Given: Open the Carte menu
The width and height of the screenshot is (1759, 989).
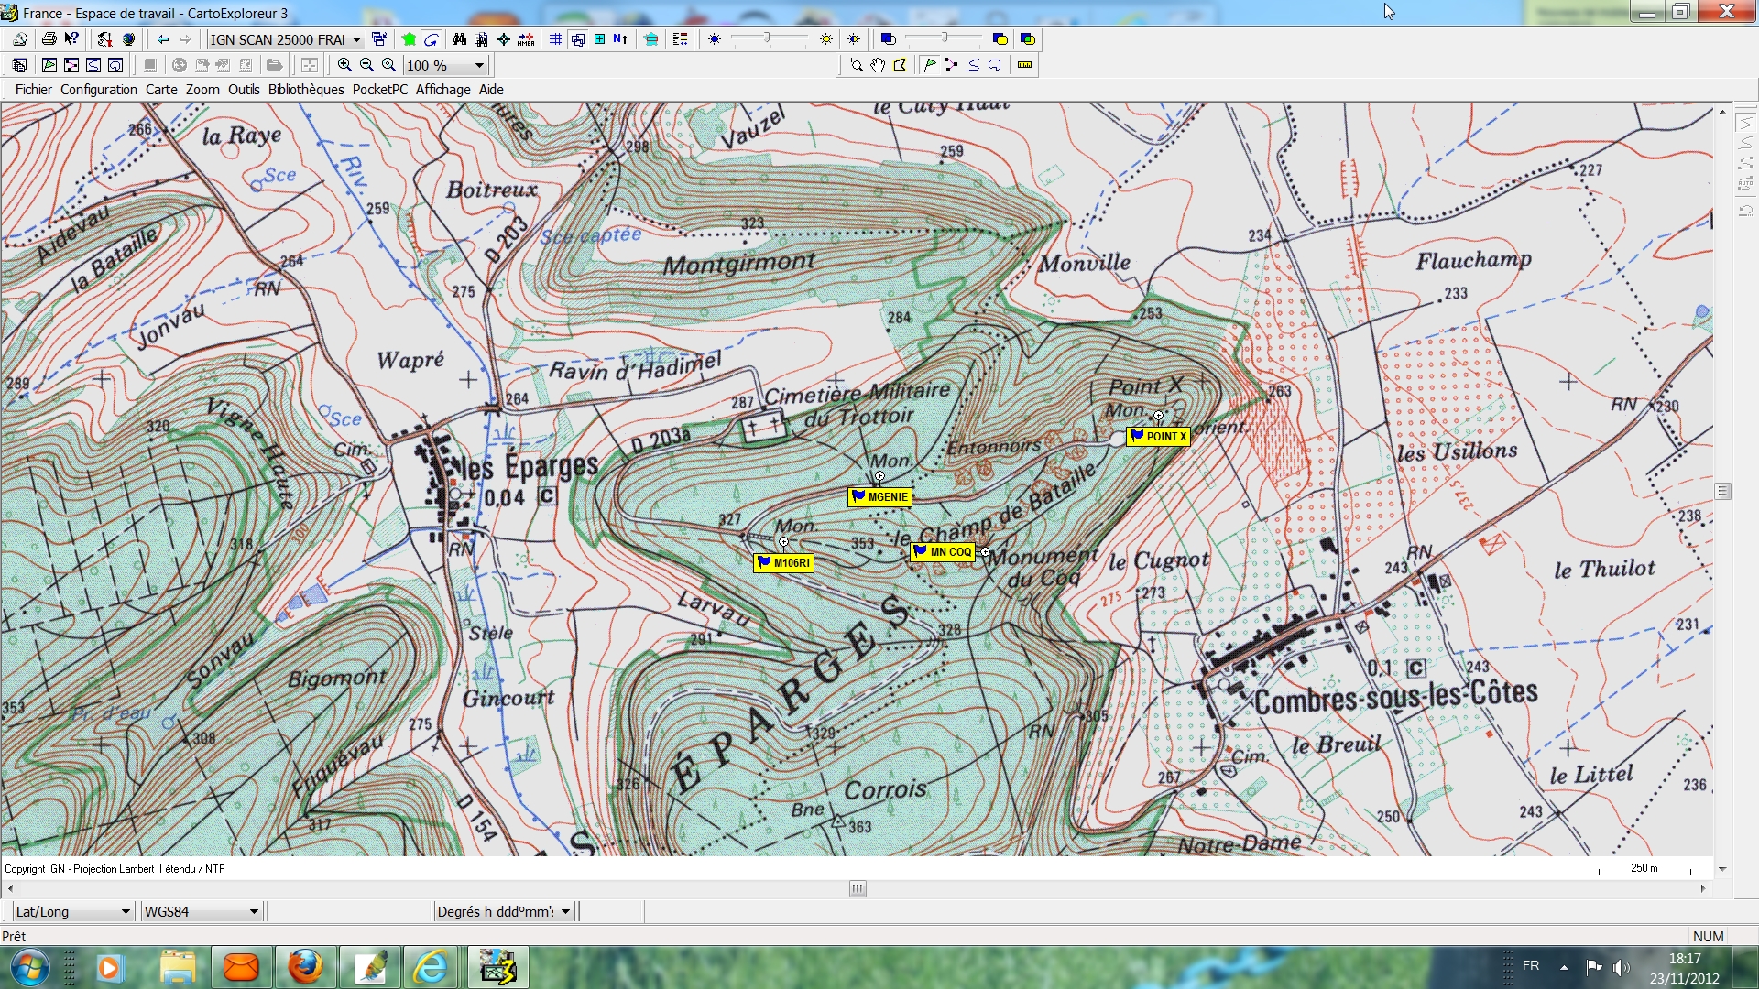Looking at the screenshot, I should (x=161, y=90).
